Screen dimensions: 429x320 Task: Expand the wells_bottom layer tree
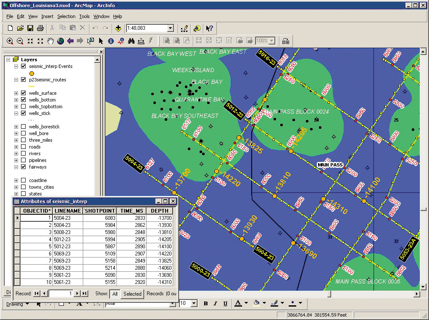[16, 100]
